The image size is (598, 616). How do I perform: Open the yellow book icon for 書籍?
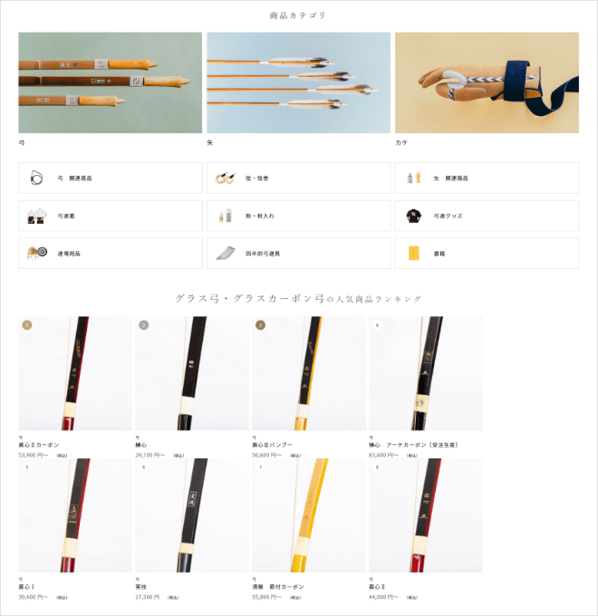(x=414, y=253)
